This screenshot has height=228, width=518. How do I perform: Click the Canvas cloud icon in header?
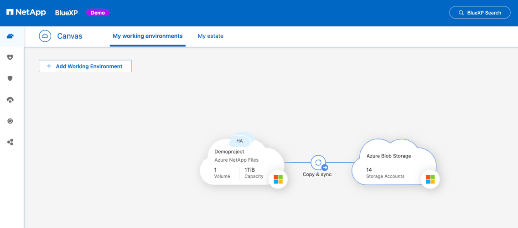[45, 36]
